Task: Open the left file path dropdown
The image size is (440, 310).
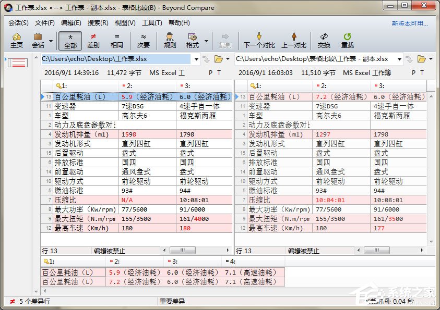Action: [x=196, y=59]
